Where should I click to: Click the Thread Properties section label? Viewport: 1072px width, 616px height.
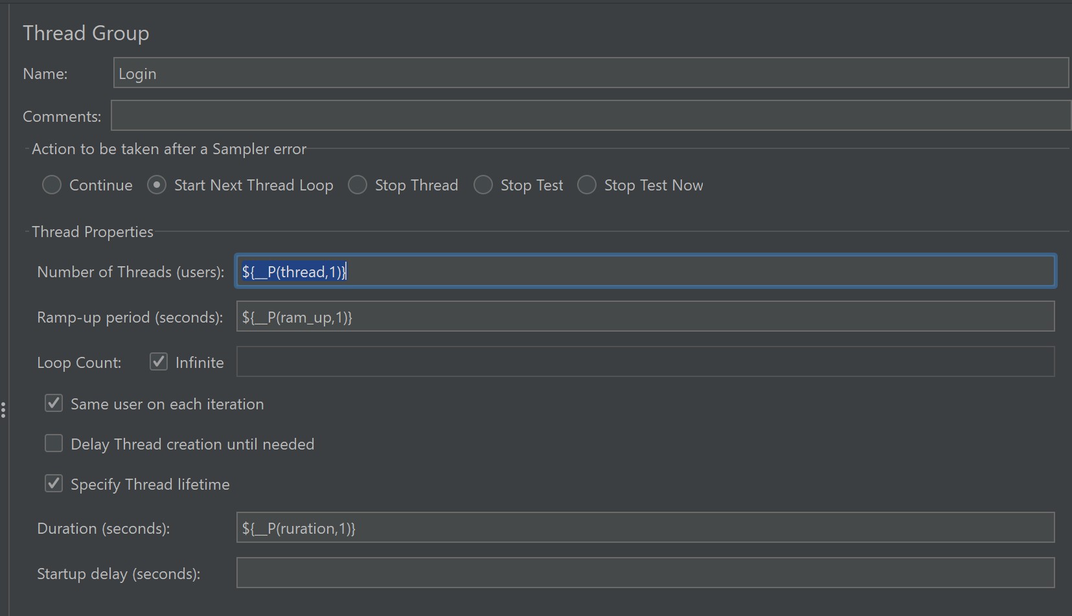coord(93,232)
